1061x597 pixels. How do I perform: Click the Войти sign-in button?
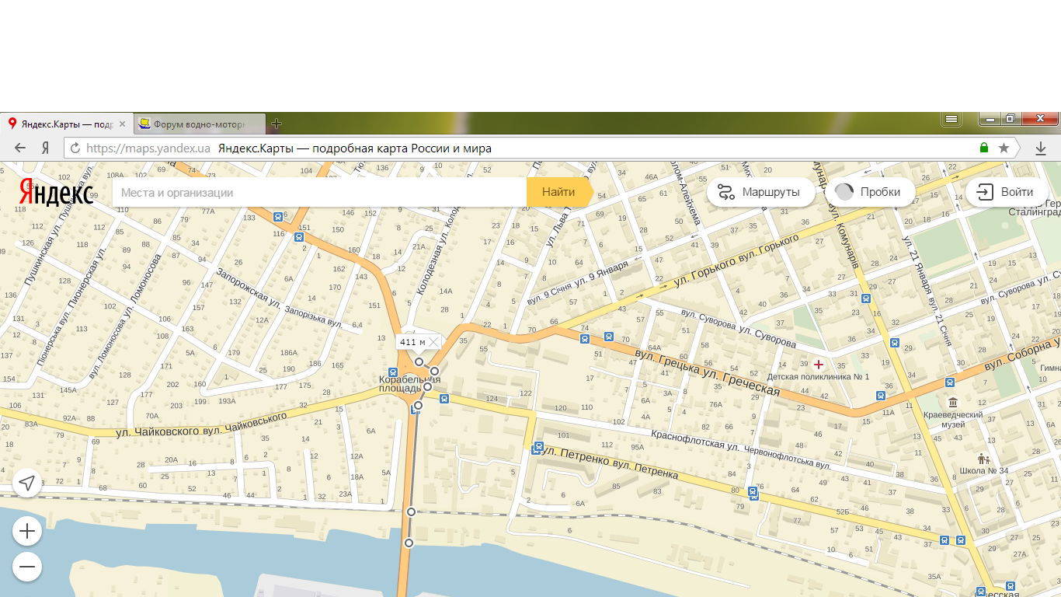pos(1006,192)
